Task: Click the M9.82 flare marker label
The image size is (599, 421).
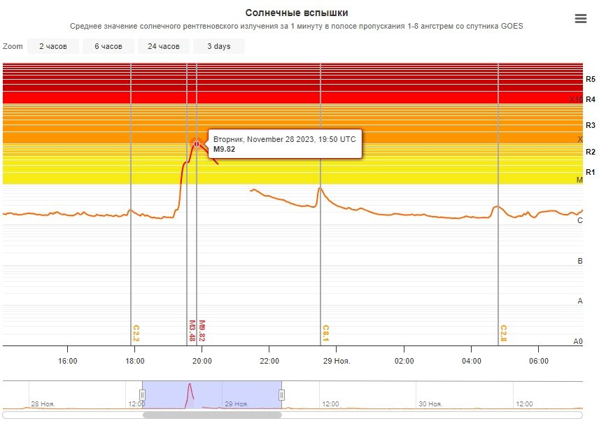Action: [x=202, y=331]
